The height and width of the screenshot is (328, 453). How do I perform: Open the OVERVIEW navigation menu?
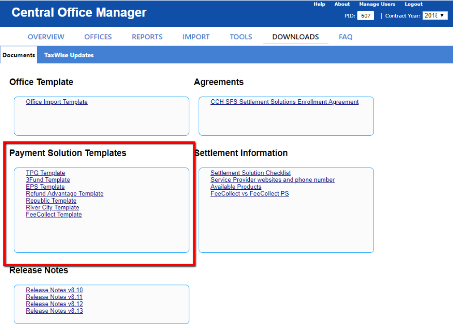coord(46,37)
